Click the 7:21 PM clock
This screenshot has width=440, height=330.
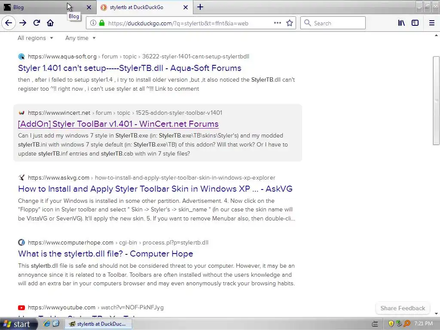tap(423, 324)
